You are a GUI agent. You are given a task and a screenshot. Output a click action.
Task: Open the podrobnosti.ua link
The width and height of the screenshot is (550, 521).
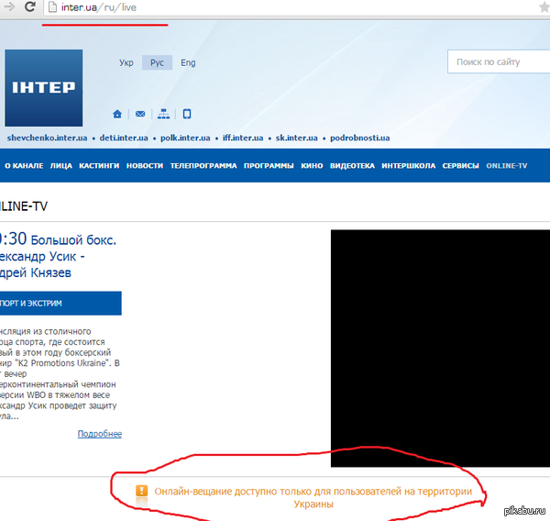(360, 139)
